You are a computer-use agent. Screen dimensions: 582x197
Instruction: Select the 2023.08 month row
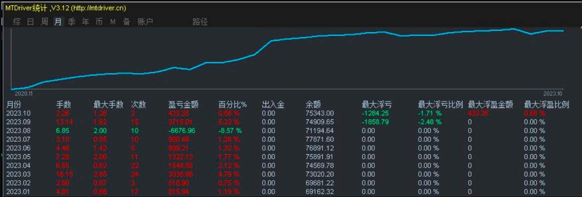pyautogui.click(x=288, y=130)
